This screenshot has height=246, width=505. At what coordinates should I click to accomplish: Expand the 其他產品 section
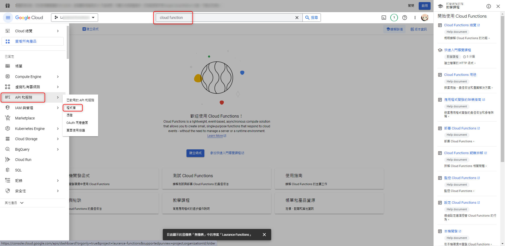click(14, 203)
